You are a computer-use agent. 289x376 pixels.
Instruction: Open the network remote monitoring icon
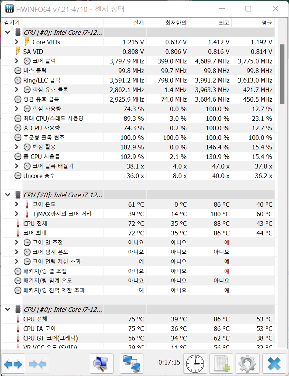click(132, 364)
